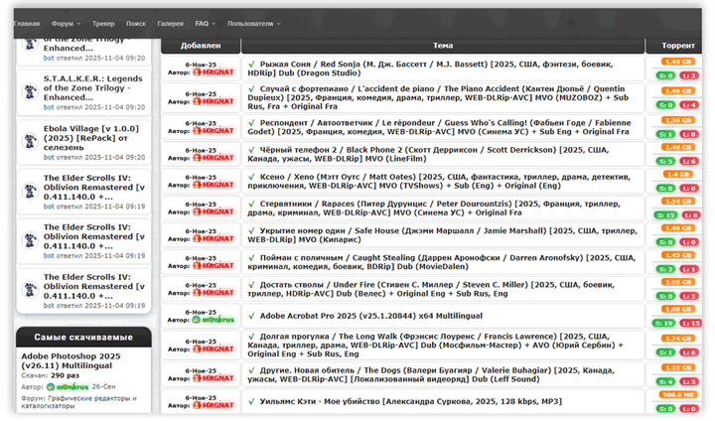The image size is (715, 421).
Task: Download the 1.54 GB Стервятники torrent
Action: tap(677, 202)
